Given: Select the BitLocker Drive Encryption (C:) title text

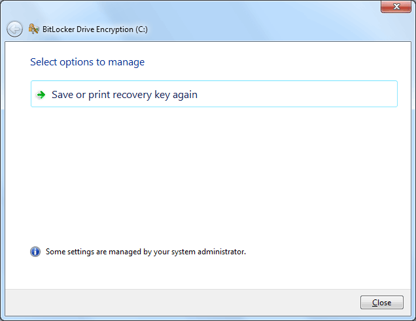Looking at the screenshot, I should pyautogui.click(x=95, y=29).
